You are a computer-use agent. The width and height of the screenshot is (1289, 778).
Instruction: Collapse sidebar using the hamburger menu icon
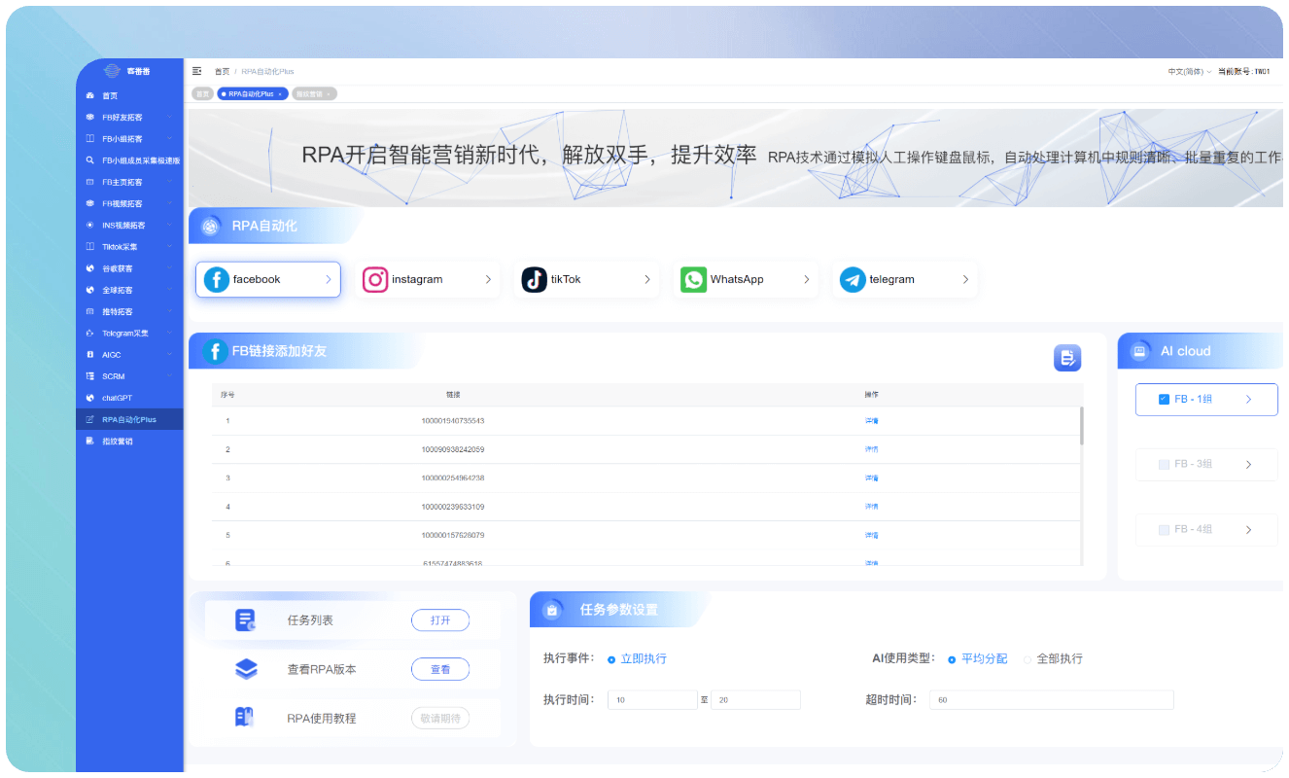[x=197, y=71]
